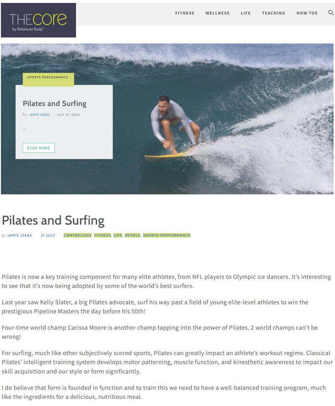Open Jamie Isaac author link under the article title
The width and height of the screenshot is (335, 406).
[20, 235]
